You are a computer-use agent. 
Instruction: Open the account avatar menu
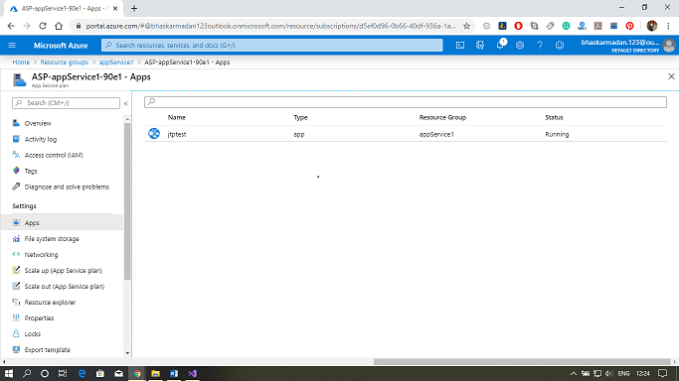669,46
